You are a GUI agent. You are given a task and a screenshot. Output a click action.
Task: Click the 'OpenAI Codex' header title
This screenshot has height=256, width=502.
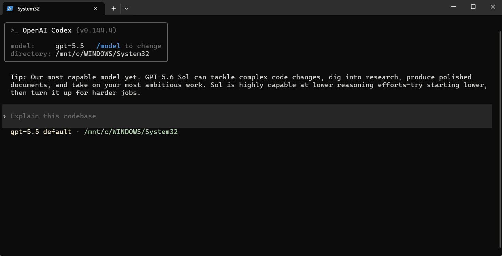47,31
